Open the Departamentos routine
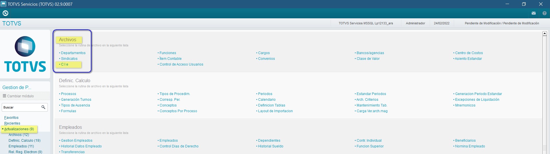The image size is (550, 154). coord(73,53)
